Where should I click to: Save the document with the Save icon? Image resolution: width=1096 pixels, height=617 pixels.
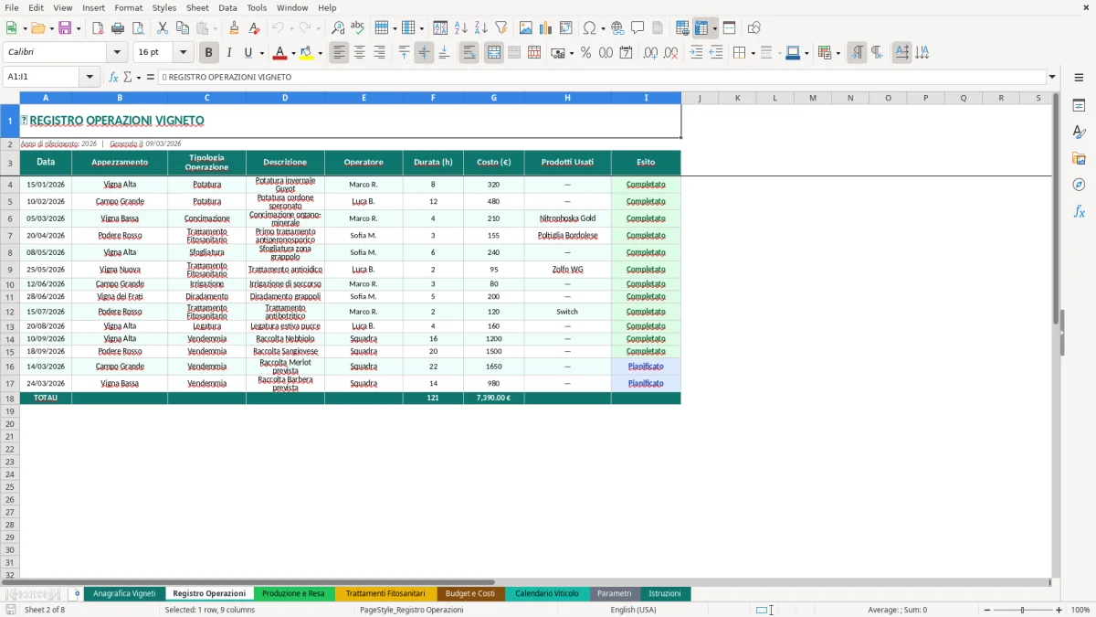pyautogui.click(x=64, y=28)
